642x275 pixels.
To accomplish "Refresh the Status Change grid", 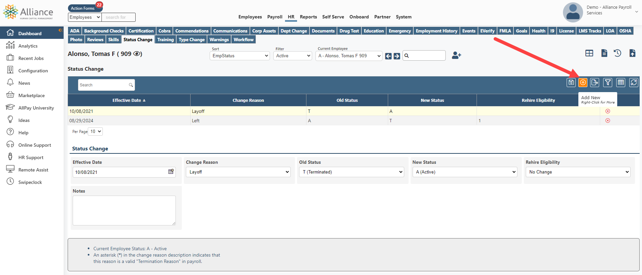I will click(x=634, y=82).
